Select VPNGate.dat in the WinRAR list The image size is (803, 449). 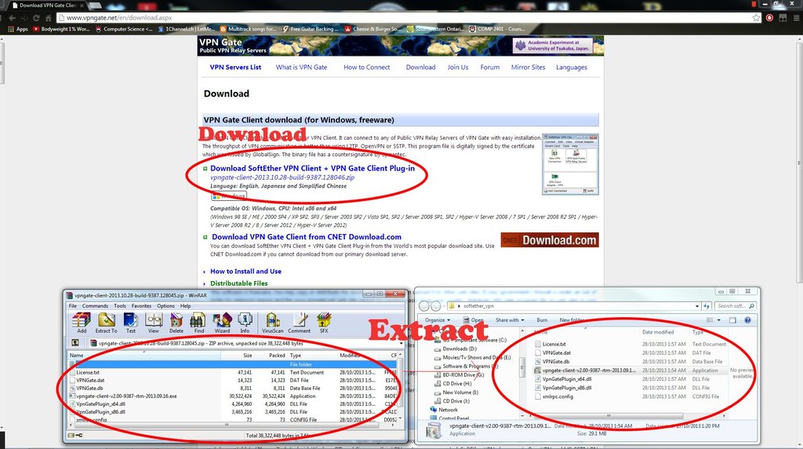233,381
